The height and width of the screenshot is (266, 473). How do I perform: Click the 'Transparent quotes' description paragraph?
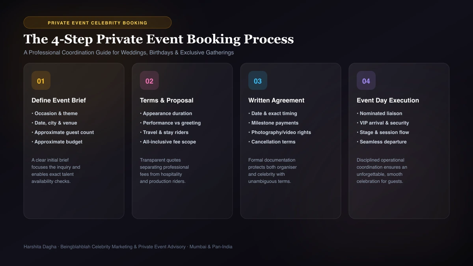coord(164,171)
